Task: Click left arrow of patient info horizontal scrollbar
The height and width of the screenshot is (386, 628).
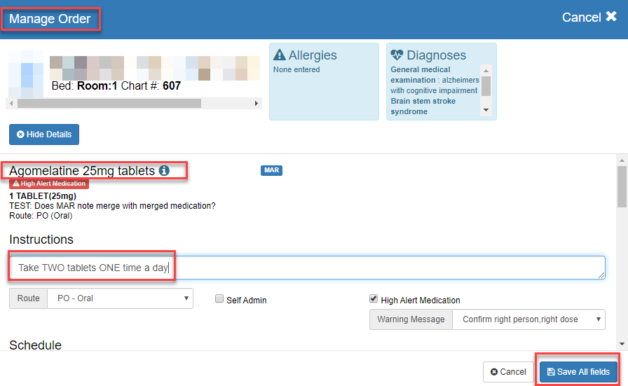Action: coord(12,103)
